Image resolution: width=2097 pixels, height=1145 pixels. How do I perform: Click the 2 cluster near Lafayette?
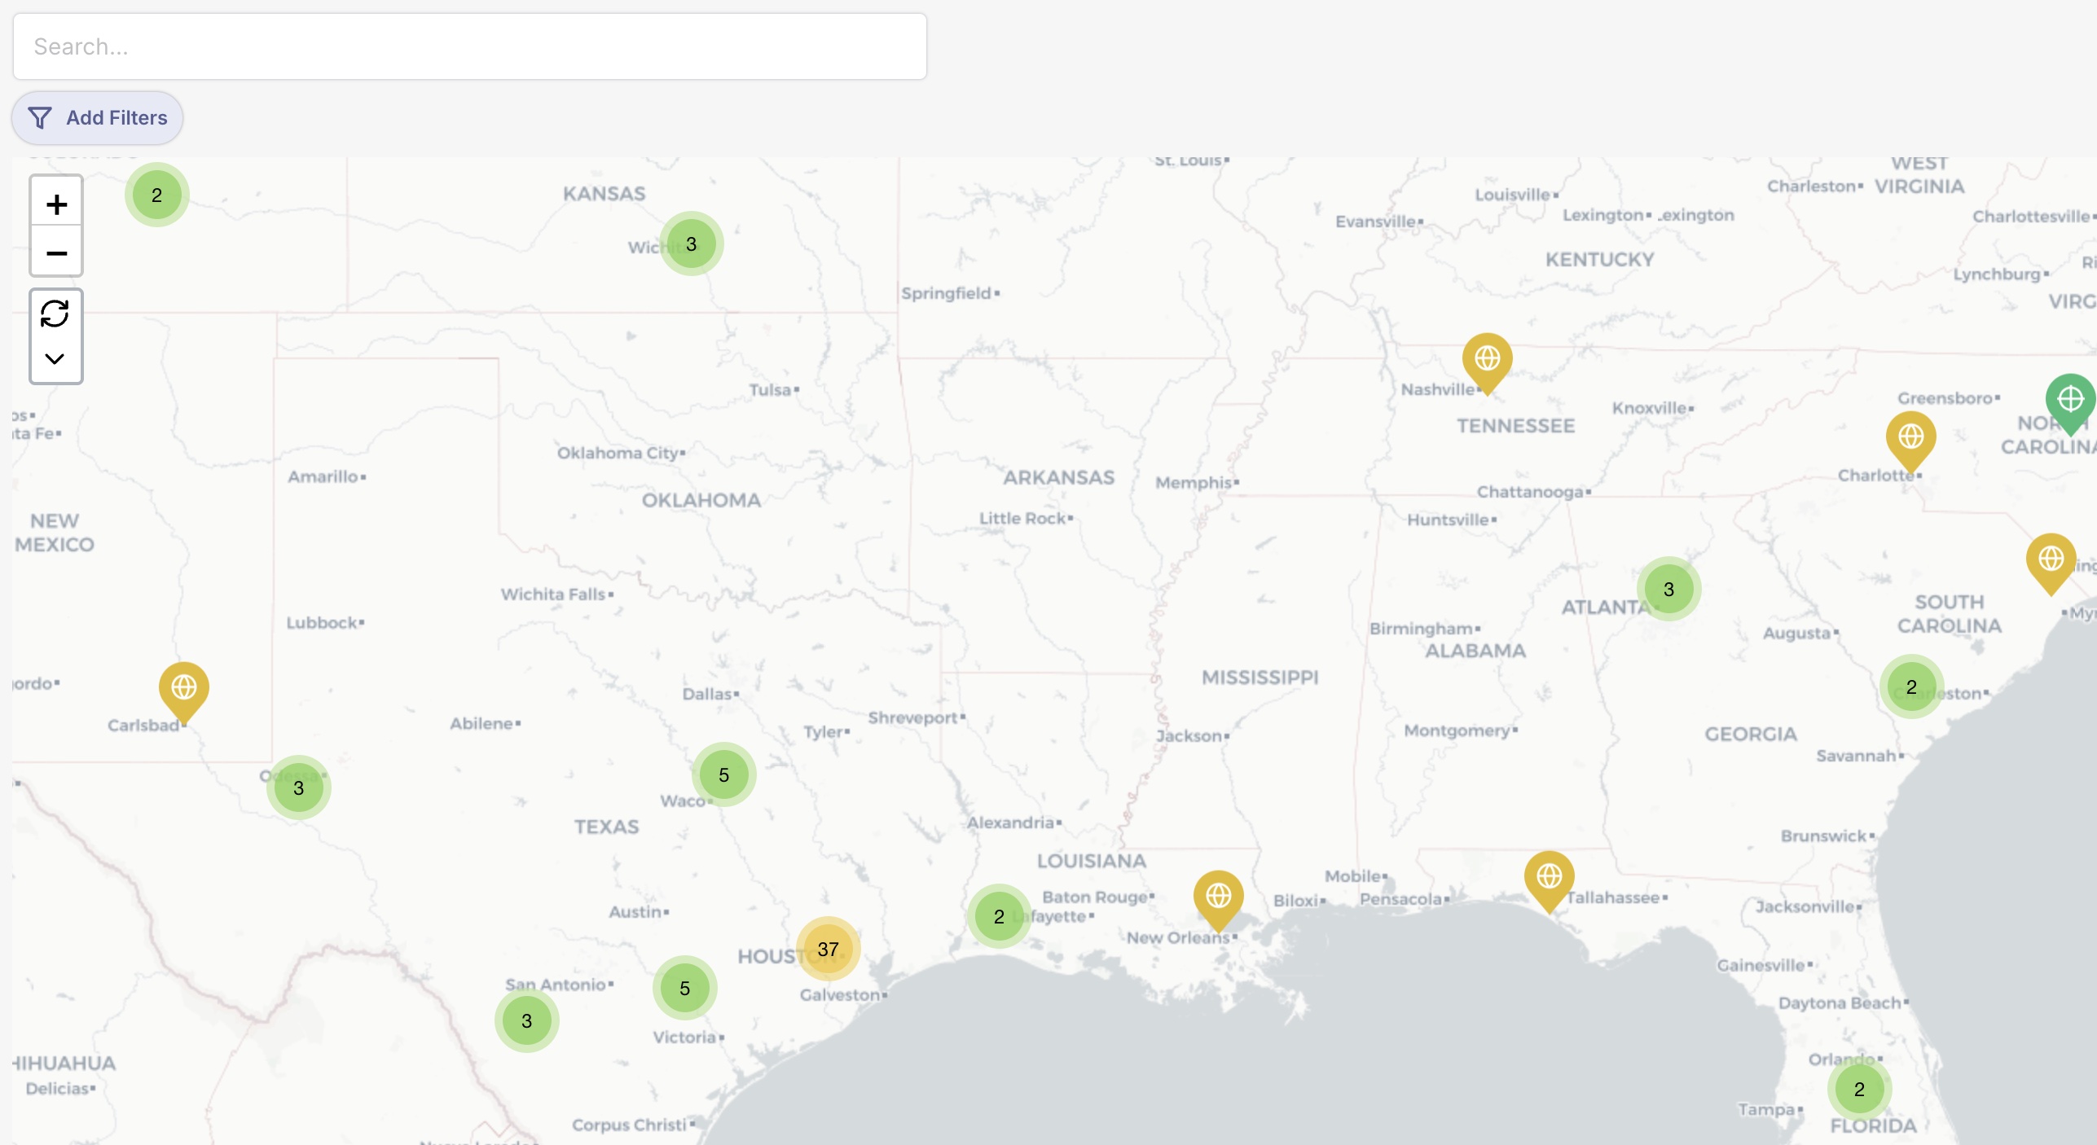tap(999, 916)
